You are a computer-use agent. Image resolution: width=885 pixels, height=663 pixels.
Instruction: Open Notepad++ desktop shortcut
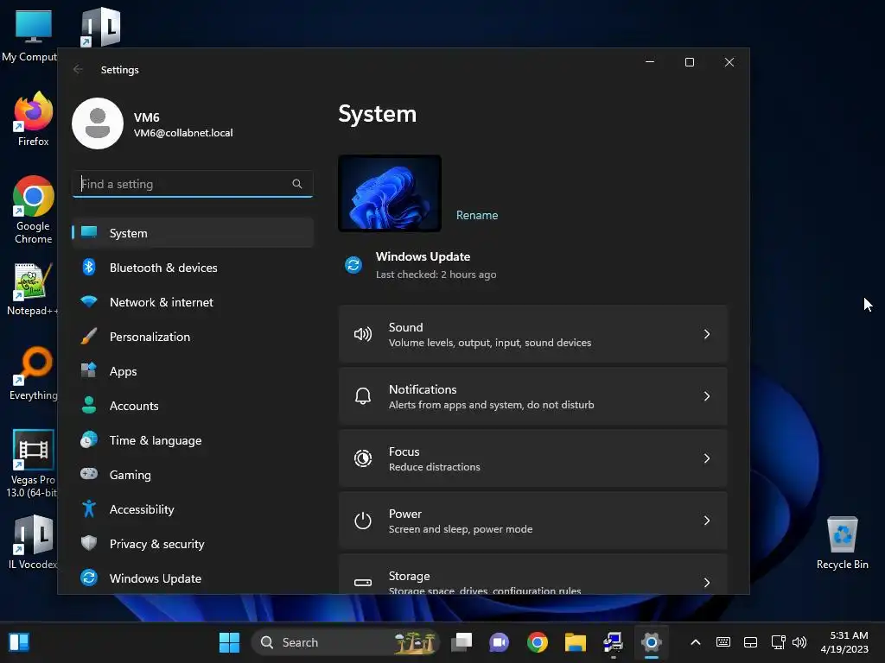pyautogui.click(x=31, y=289)
